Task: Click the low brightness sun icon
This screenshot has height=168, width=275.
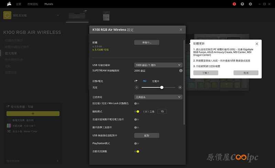Action: [x=136, y=87]
